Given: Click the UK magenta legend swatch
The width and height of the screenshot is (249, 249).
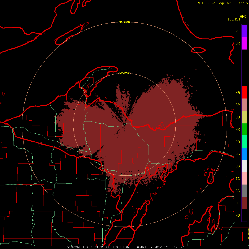Looking at the screenshot, I should tap(244, 43).
